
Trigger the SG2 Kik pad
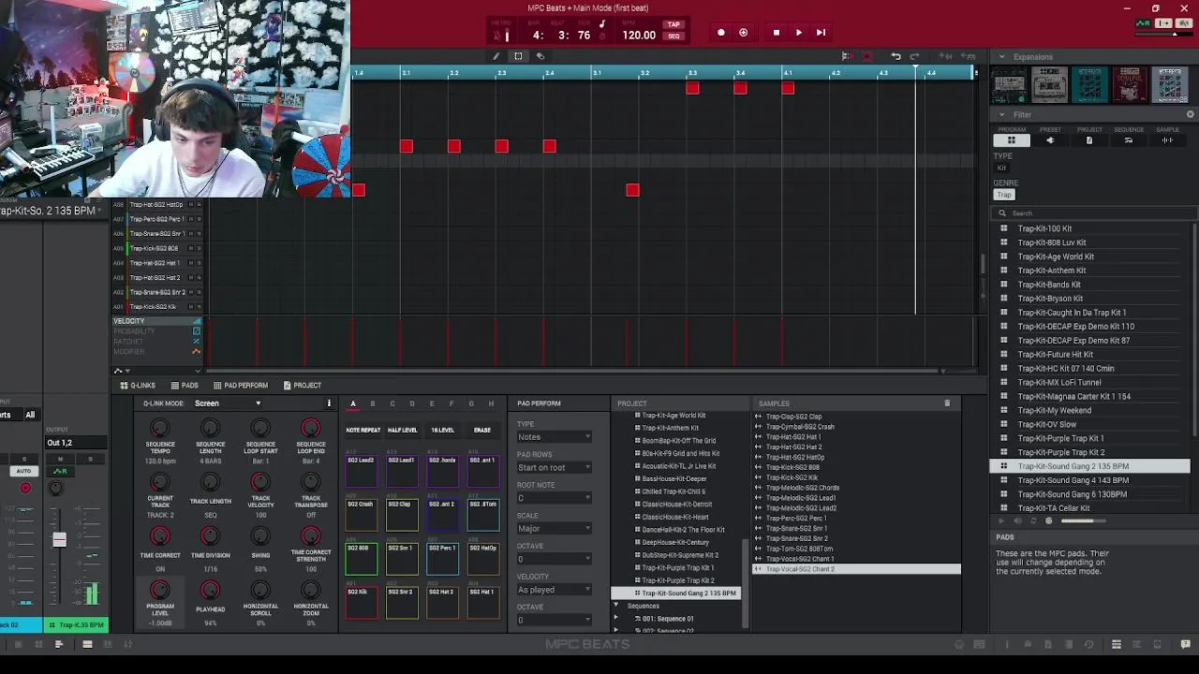click(x=362, y=604)
